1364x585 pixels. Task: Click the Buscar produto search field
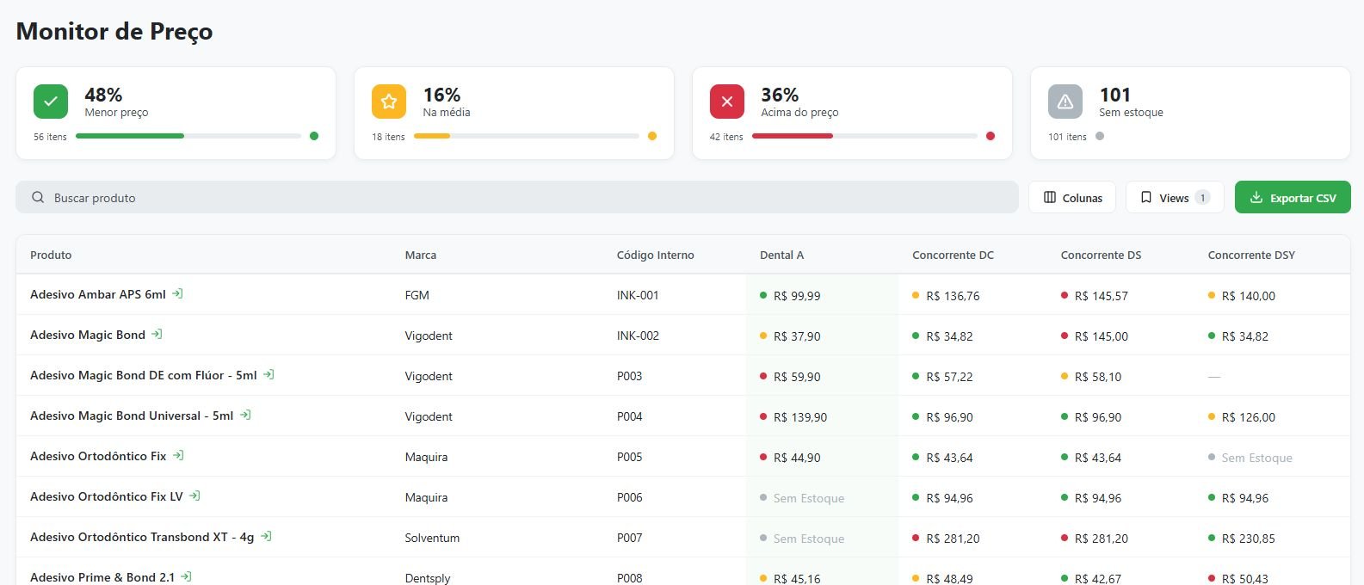517,197
